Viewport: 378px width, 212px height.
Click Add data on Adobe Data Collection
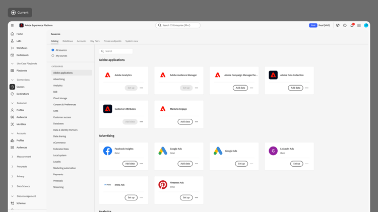[x=295, y=88]
